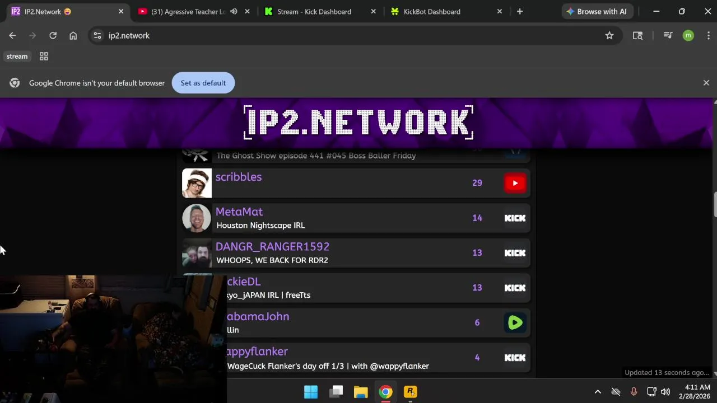Image resolution: width=717 pixels, height=403 pixels.
Task: Click Kick icon in Tokyo_JAPAN IRL row
Action: [x=515, y=288]
